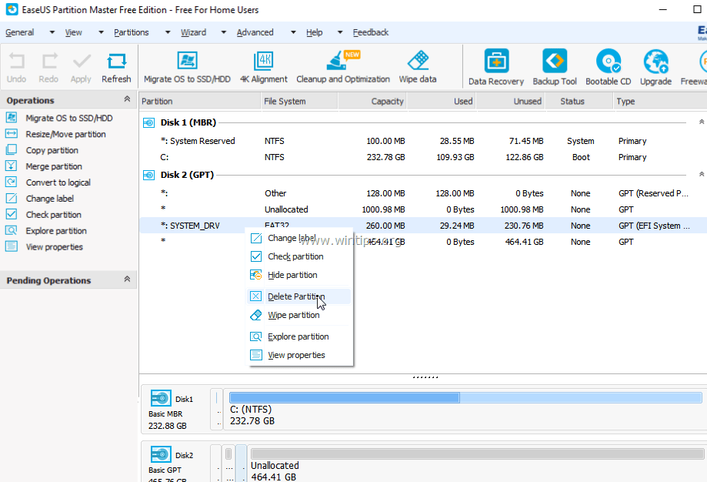Click the Upgrade globe icon
The image size is (707, 482).
(x=655, y=62)
